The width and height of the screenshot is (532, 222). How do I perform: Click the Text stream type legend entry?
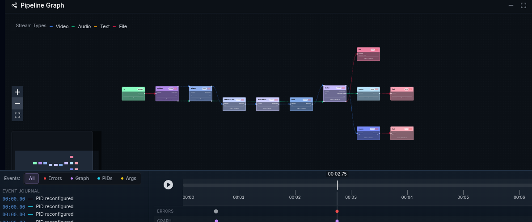click(x=102, y=26)
